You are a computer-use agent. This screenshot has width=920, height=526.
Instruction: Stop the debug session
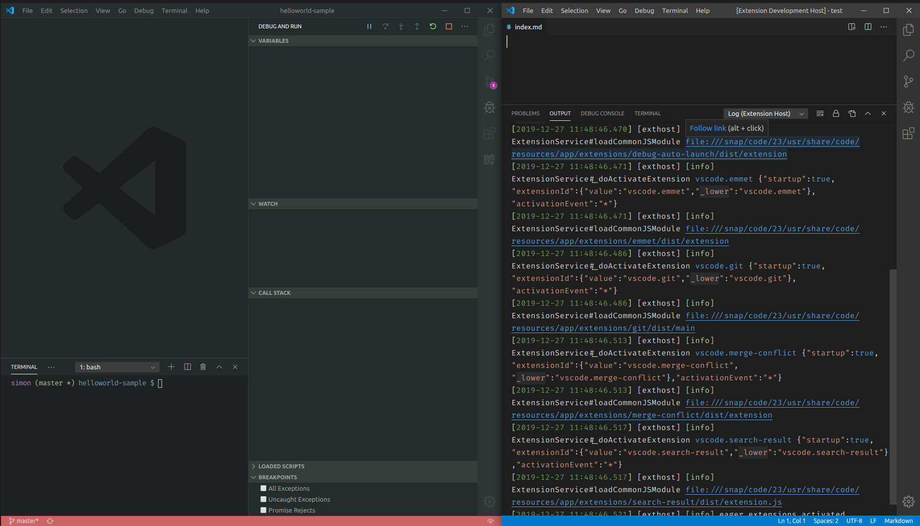click(x=449, y=26)
